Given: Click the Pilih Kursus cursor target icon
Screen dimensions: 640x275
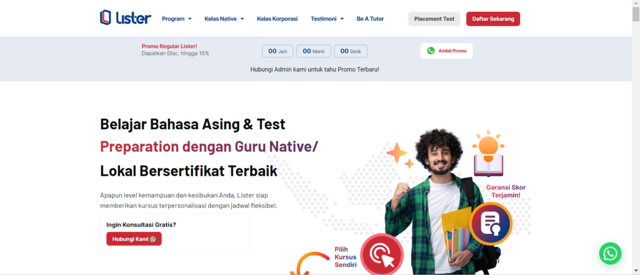Looking at the screenshot, I should pyautogui.click(x=381, y=254).
